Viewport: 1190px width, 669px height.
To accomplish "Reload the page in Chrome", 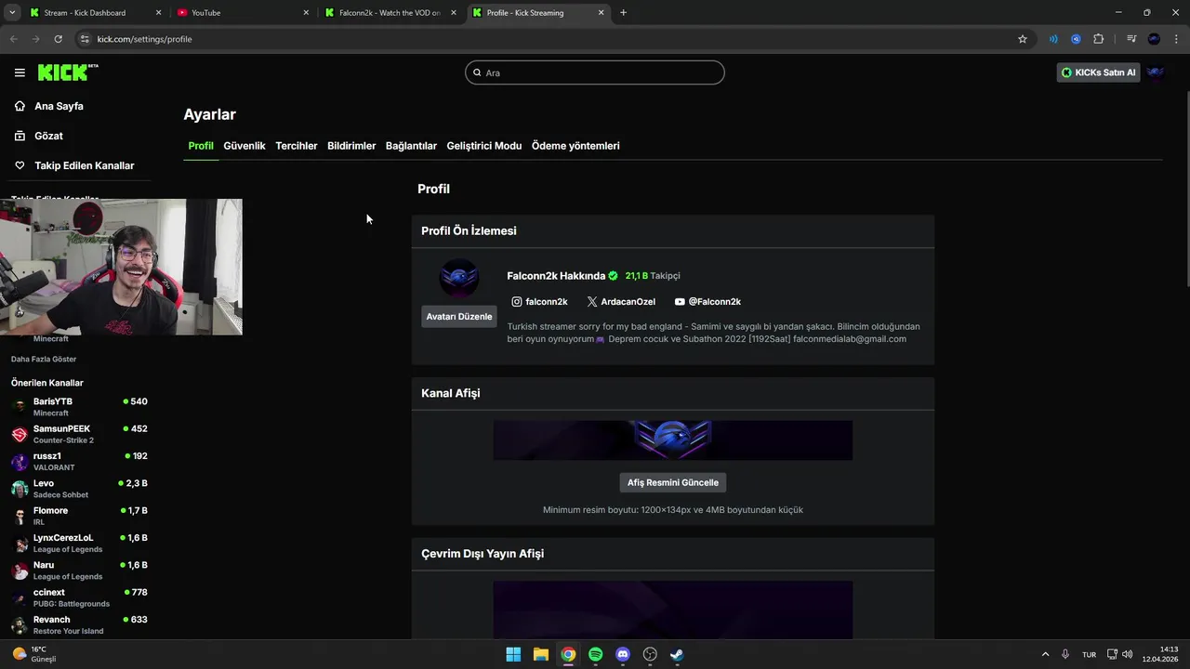I will pos(58,39).
